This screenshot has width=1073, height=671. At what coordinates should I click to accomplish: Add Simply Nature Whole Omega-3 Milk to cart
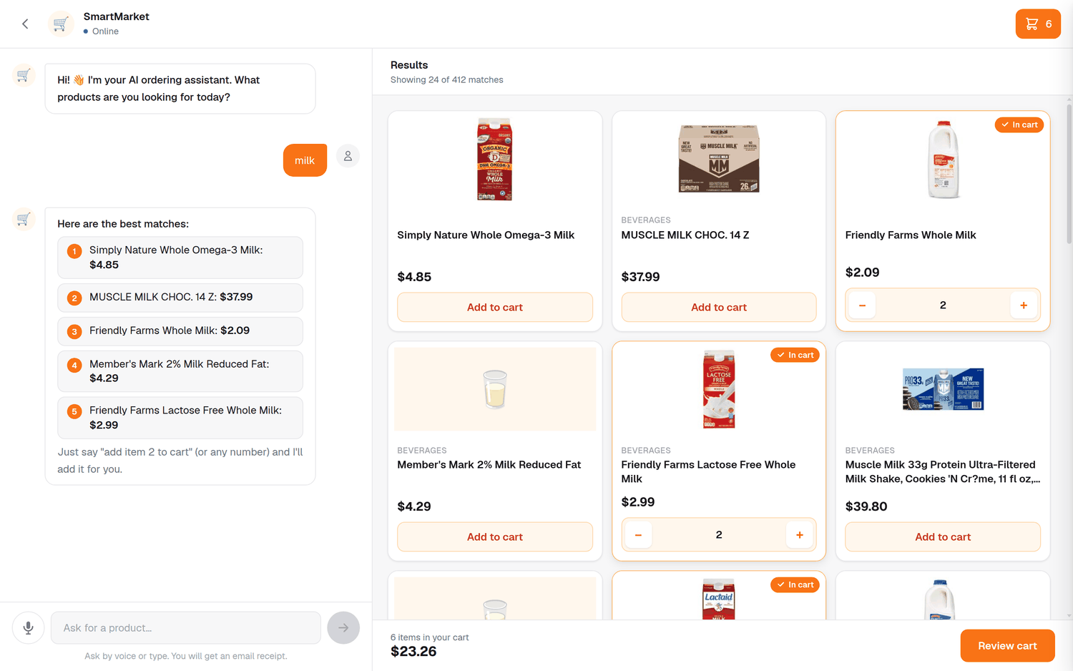[x=495, y=307]
